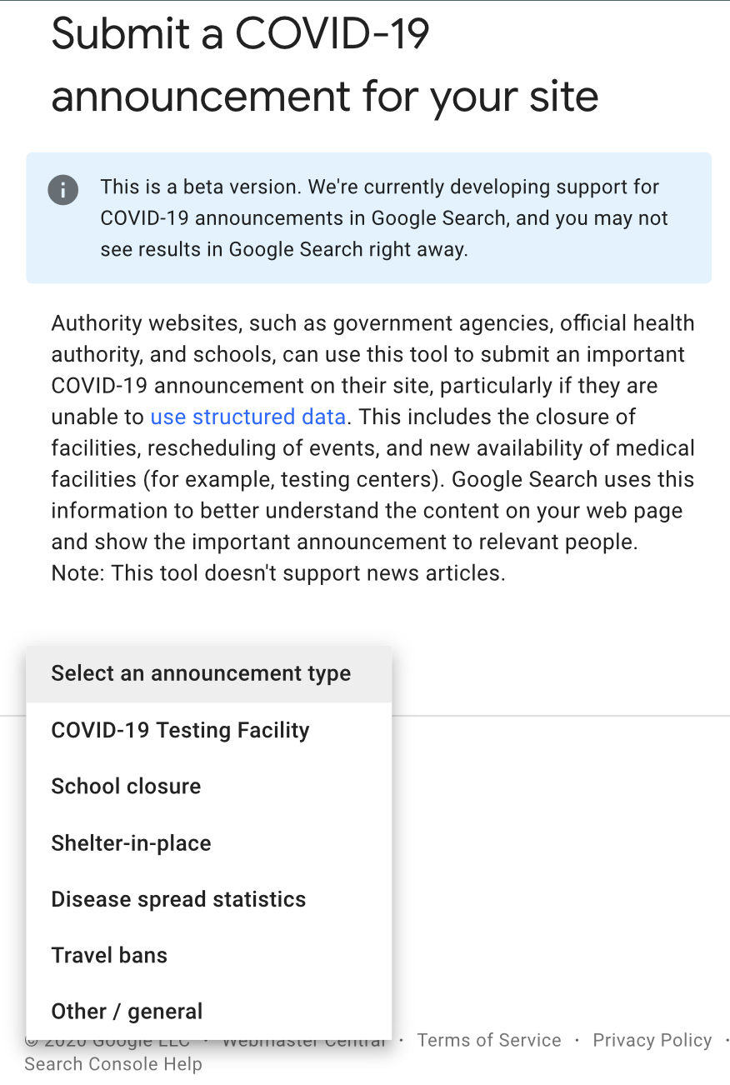The image size is (730, 1085).
Task: Open the 'use structured data' link
Action: click(247, 417)
